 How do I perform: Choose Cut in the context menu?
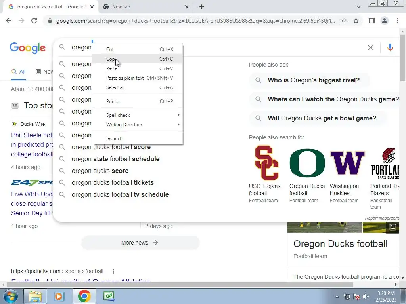tap(137, 49)
